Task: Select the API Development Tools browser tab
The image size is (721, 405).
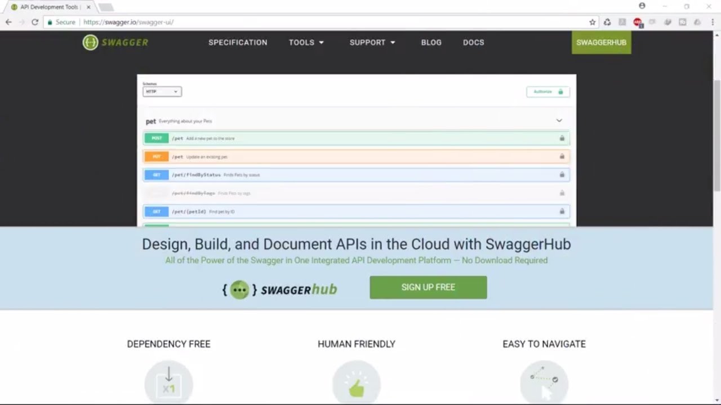Action: click(x=50, y=7)
